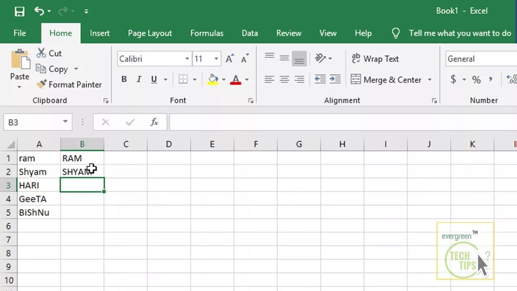Increase font size with larger A icon
Viewport: 517px width, 291px height.
[x=229, y=59]
